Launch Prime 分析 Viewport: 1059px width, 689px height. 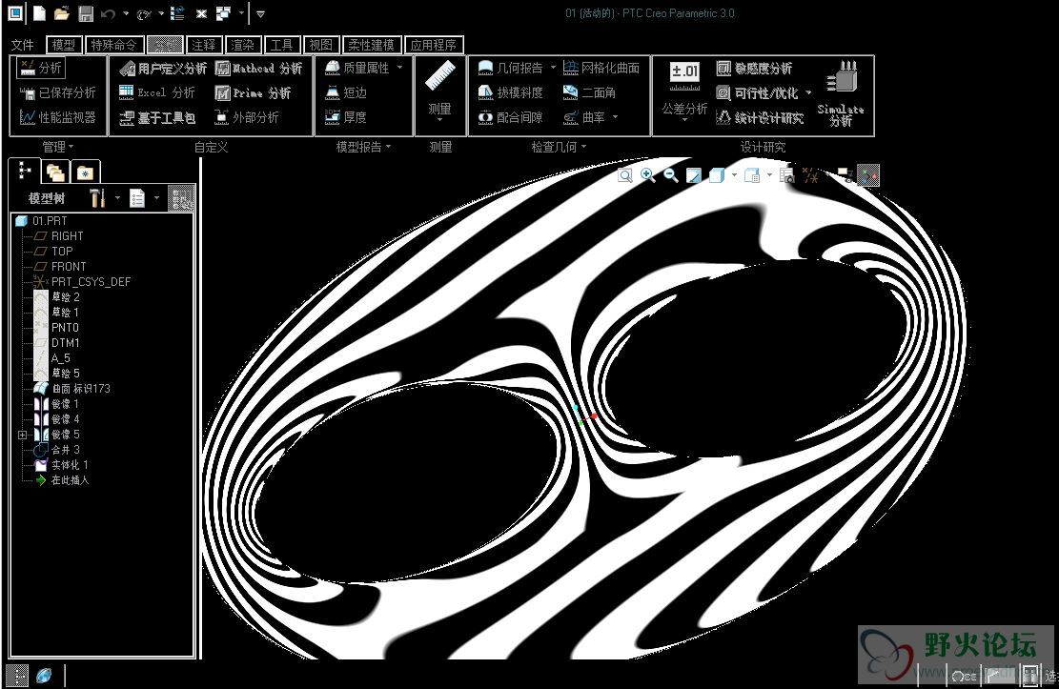coord(254,92)
